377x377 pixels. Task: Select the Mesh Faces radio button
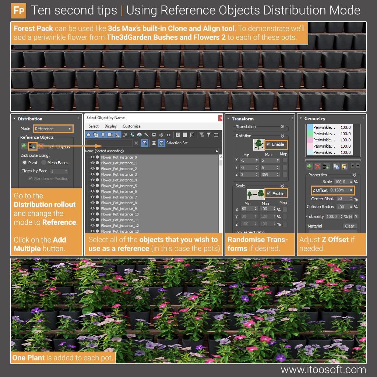click(43, 162)
